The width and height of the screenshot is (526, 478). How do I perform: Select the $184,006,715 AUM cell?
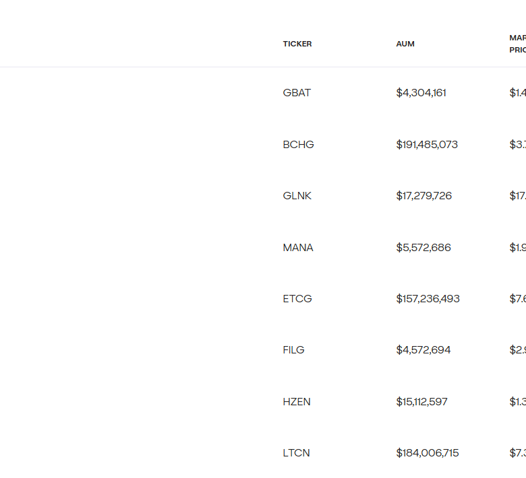[x=428, y=453]
